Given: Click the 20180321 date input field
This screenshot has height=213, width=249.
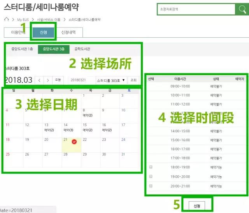Looking at the screenshot, I should coord(81,80).
